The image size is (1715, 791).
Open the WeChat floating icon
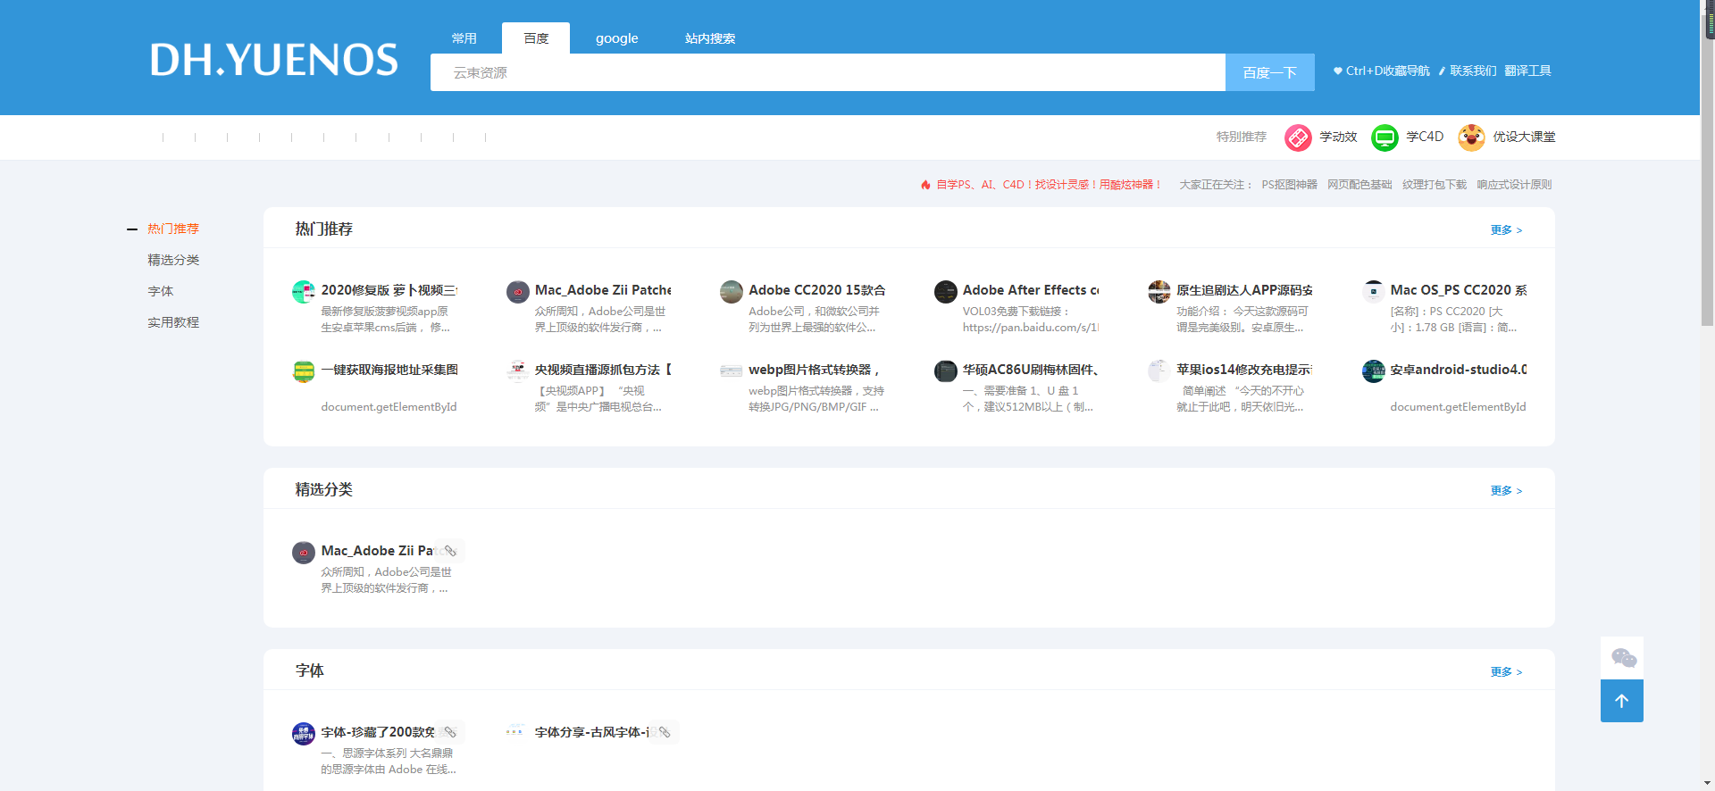tap(1623, 659)
